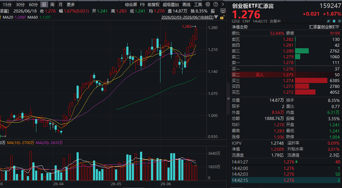The image size is (342, 188).
Task: Add stock to watchlist with plus icon
Action: tap(339, 21)
